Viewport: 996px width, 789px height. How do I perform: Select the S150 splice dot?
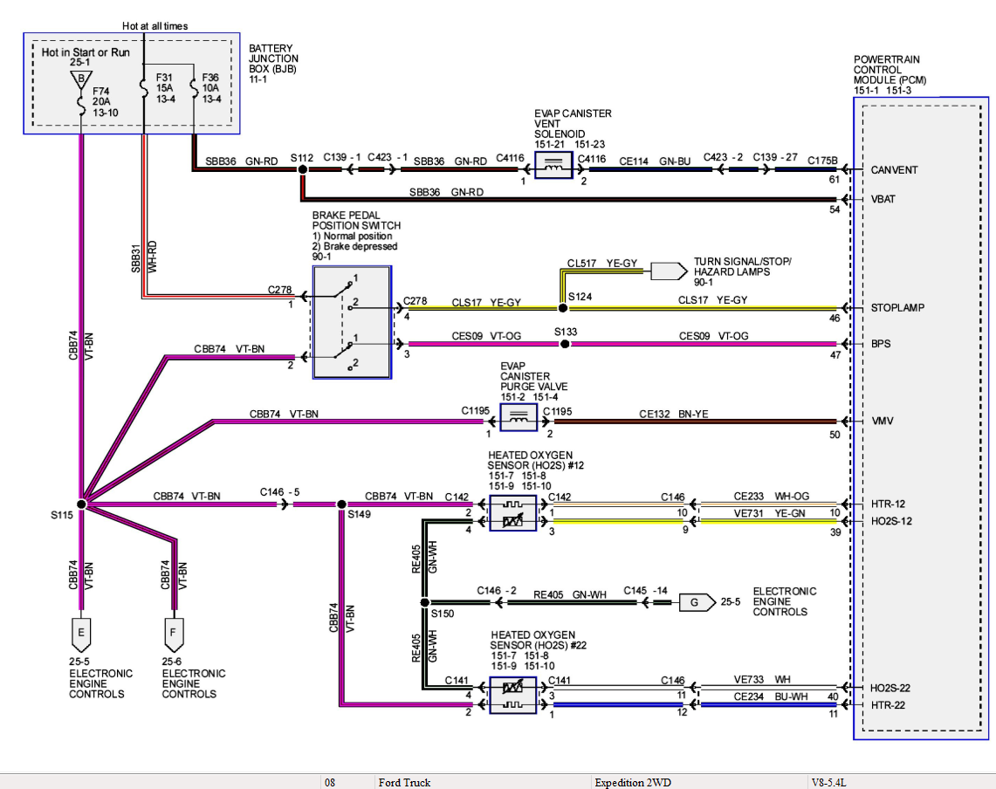[425, 602]
